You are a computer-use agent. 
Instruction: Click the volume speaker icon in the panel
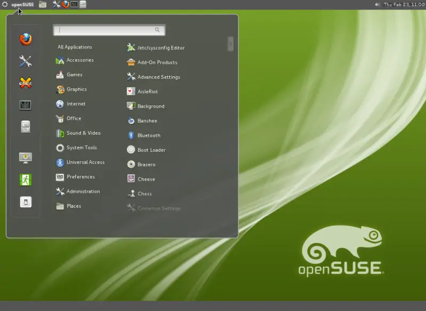pos(378,5)
